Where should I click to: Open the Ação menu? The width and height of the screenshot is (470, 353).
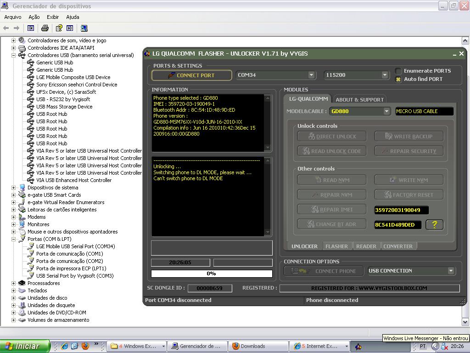coord(34,17)
